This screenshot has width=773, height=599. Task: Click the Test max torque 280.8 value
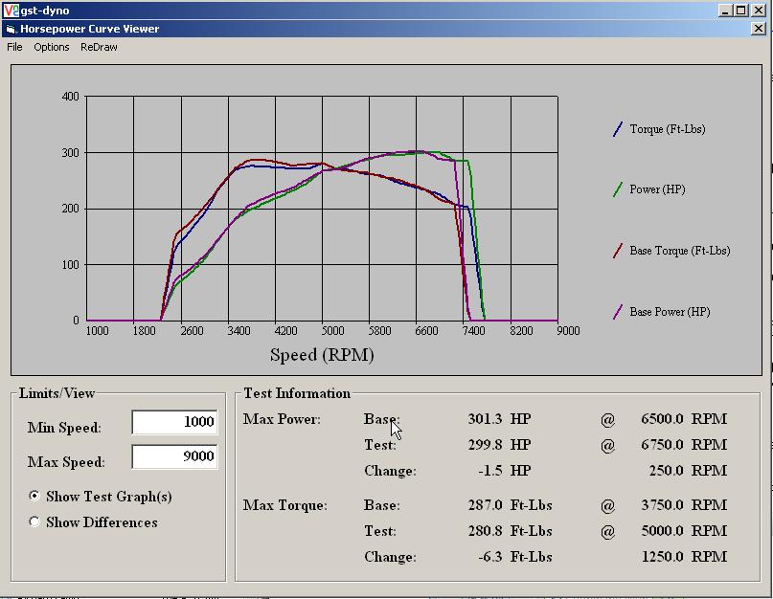(484, 531)
